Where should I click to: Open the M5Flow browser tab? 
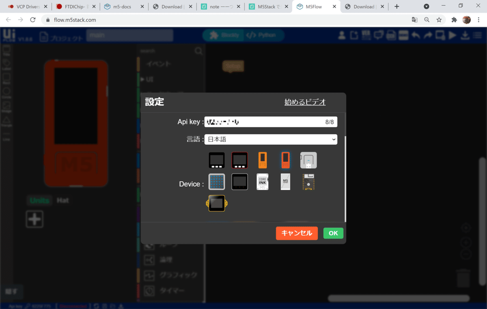click(315, 6)
